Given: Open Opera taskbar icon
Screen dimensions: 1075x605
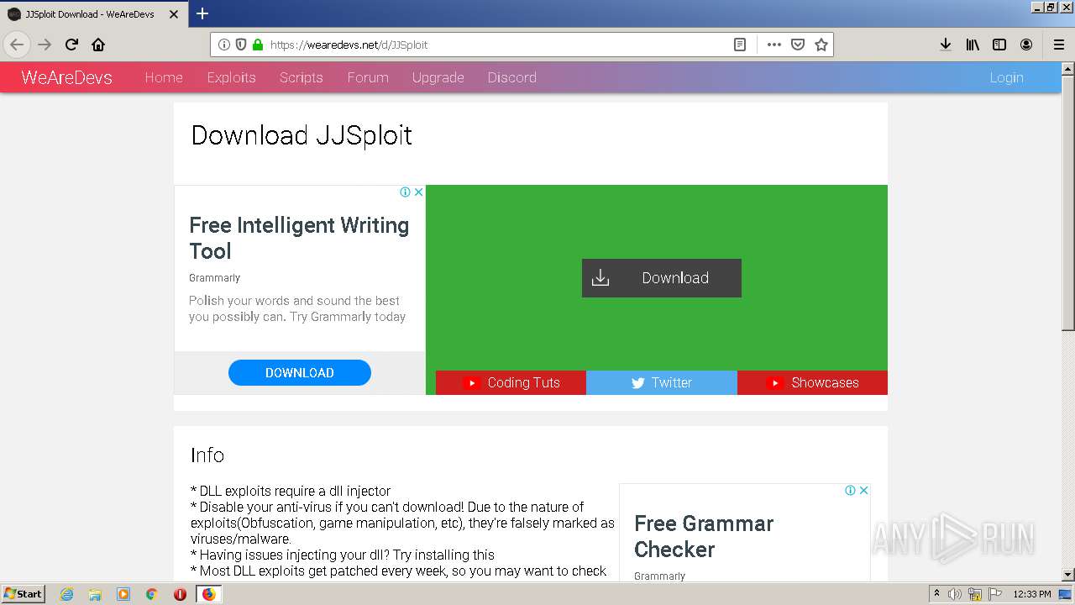Looking at the screenshot, I should (180, 594).
